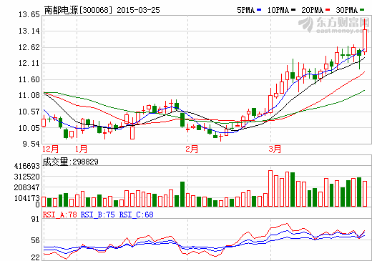Image resolution: width=372 pixels, height=261 pixels.
Task: Click the date 2015-03-25 in the header
Action: (138, 10)
